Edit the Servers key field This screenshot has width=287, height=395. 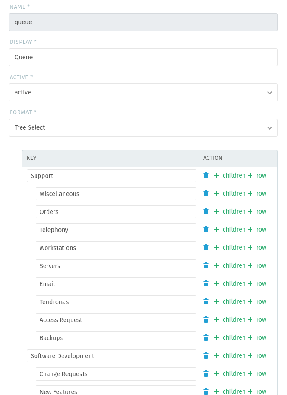pos(116,266)
